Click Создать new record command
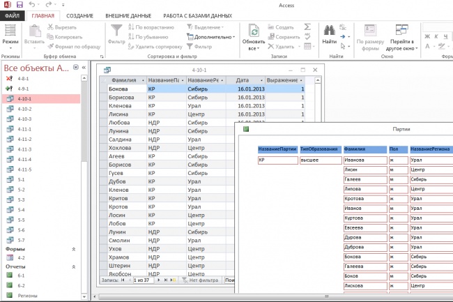 pos(281,27)
